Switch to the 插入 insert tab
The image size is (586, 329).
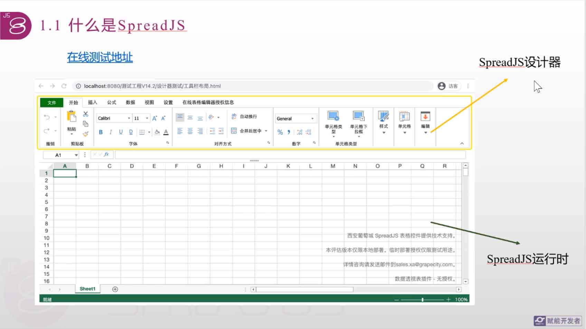point(93,102)
